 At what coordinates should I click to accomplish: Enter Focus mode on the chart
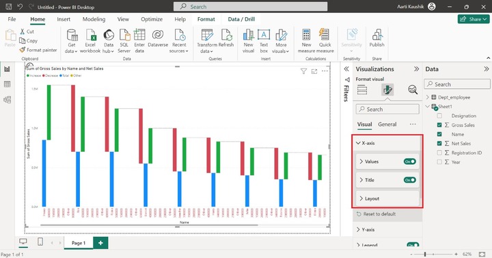click(314, 71)
